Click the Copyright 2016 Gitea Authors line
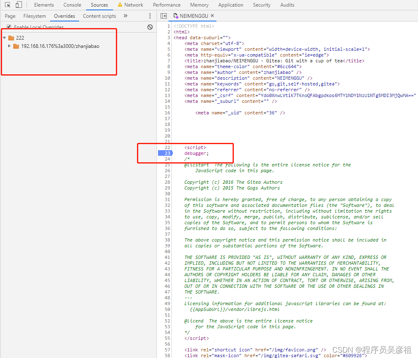The width and height of the screenshot is (418, 358). tap(233, 182)
